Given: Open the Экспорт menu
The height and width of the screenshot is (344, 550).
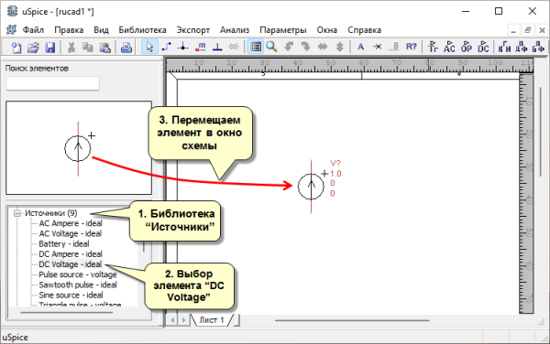Looking at the screenshot, I should (192, 30).
